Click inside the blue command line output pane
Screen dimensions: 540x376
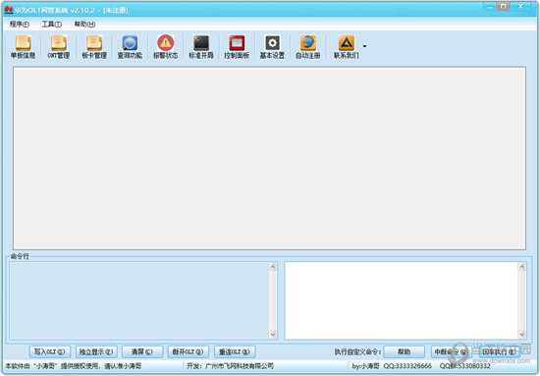coord(138,300)
